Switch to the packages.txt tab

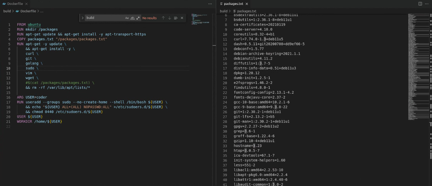click(233, 4)
